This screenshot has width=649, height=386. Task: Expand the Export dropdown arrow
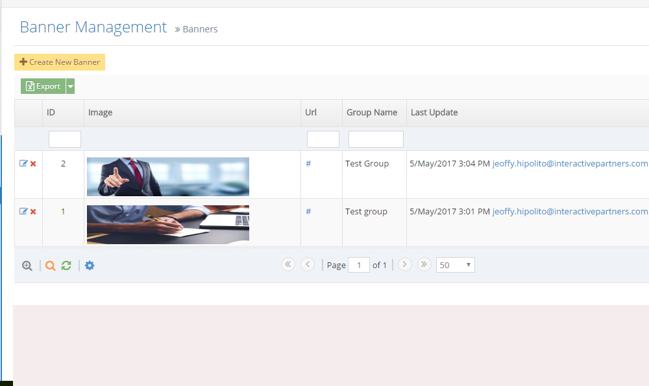[x=71, y=86]
